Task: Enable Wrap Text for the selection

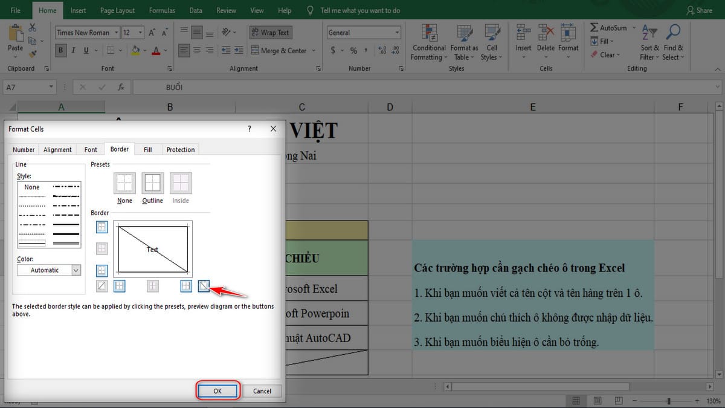Action: pos(270,32)
